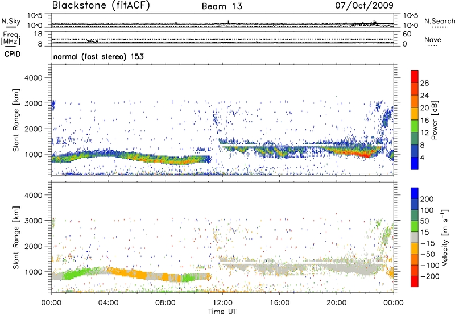Click the Time UT axis title

[222, 311]
